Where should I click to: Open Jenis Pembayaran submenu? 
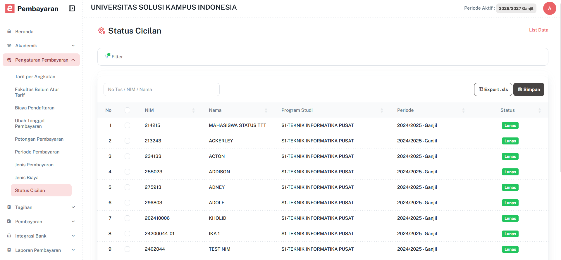[34, 165]
